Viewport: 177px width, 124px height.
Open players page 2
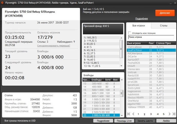[144, 114]
